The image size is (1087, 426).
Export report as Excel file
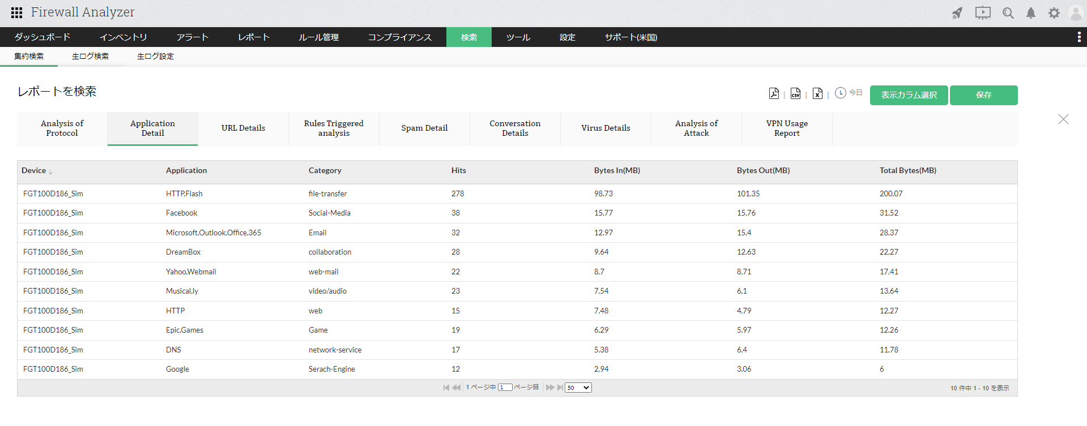coord(817,94)
